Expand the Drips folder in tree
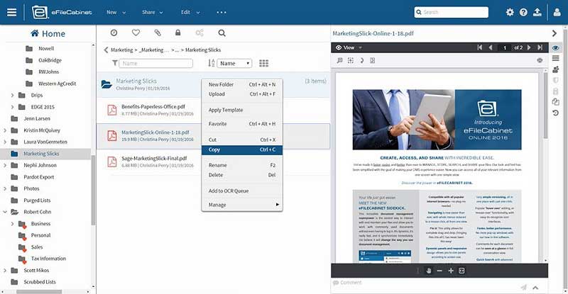Image resolution: width=568 pixels, height=294 pixels. tap(12, 96)
